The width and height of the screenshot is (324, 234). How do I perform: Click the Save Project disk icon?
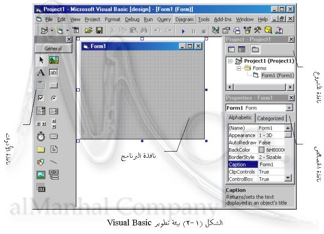[x=99, y=31]
